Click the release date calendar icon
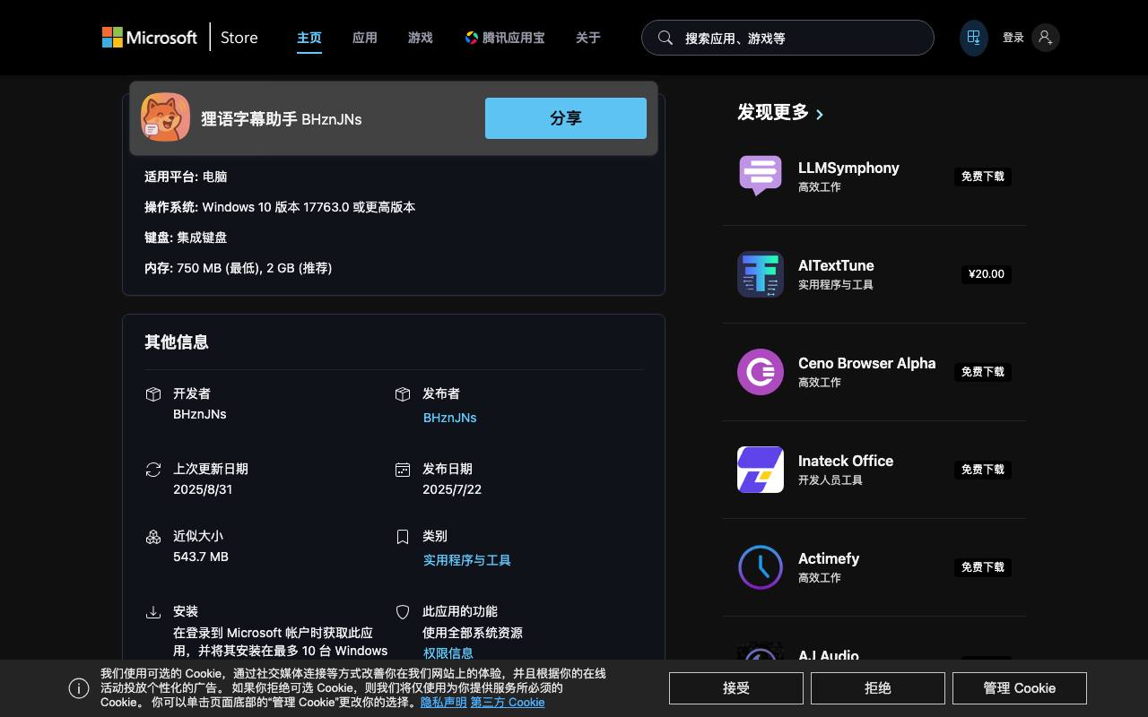The image size is (1148, 717). 403,470
